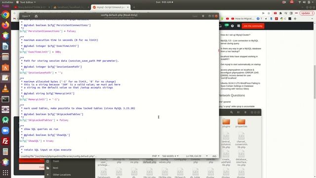Open the Calculator dock icon
Image resolution: width=316 pixels, height=178 pixels.
[5, 152]
